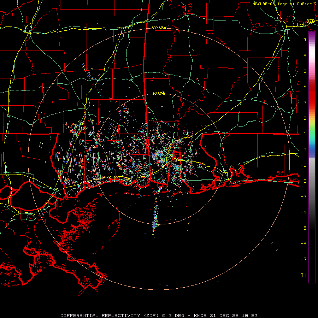Click the "1" color scale tick label
This screenshot has height=318, width=318.
click(x=305, y=134)
